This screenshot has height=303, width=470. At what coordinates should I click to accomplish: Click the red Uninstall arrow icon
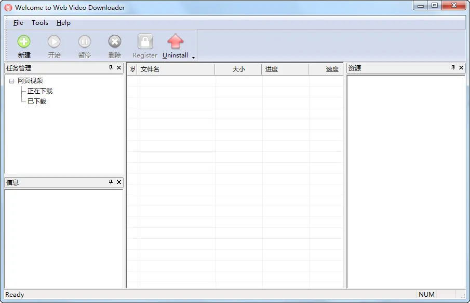point(176,41)
